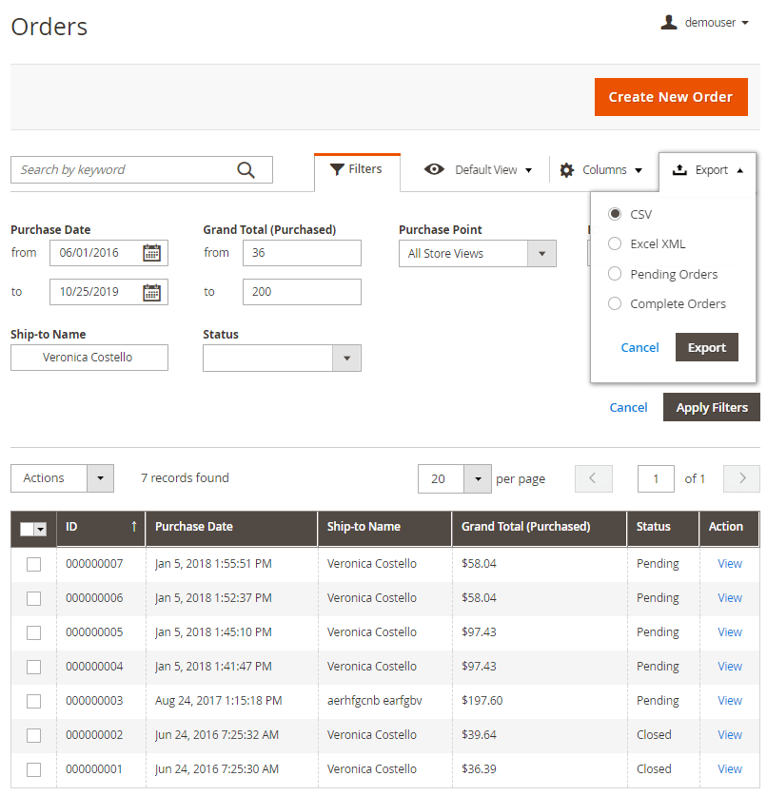Sort by ID column arrow
Image resolution: width=767 pixels, height=796 pixels.
[134, 527]
